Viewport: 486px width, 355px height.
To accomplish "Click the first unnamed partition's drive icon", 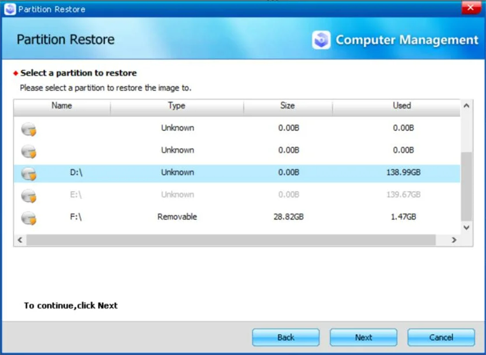I will click(29, 129).
